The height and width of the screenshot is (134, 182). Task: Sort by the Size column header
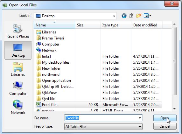87,25
